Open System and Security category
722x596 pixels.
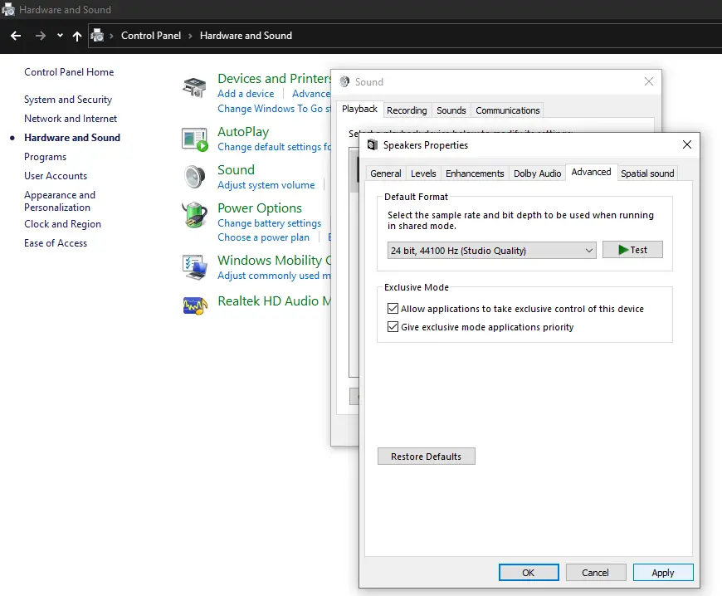tap(68, 100)
